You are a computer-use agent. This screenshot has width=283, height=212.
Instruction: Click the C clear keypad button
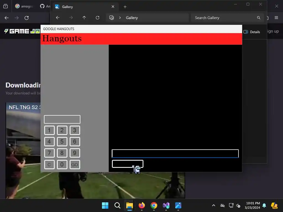pyautogui.click(x=49, y=165)
